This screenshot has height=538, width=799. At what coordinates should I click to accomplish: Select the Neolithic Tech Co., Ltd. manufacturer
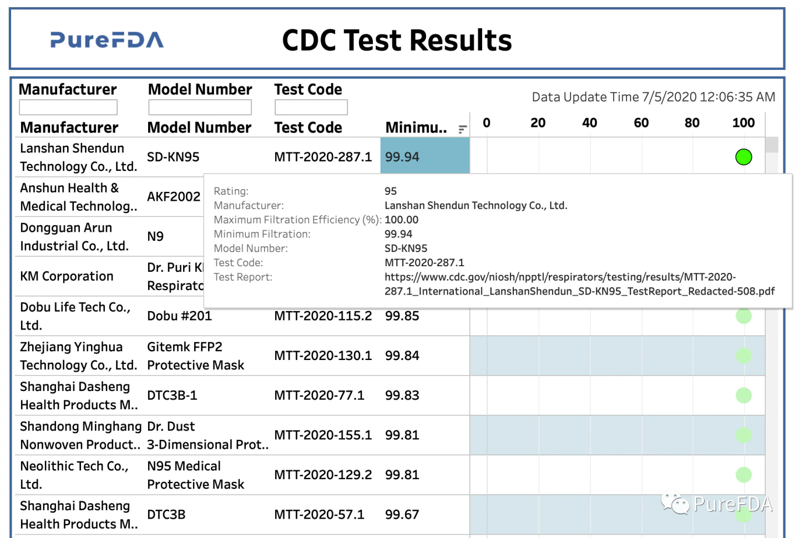(74, 475)
